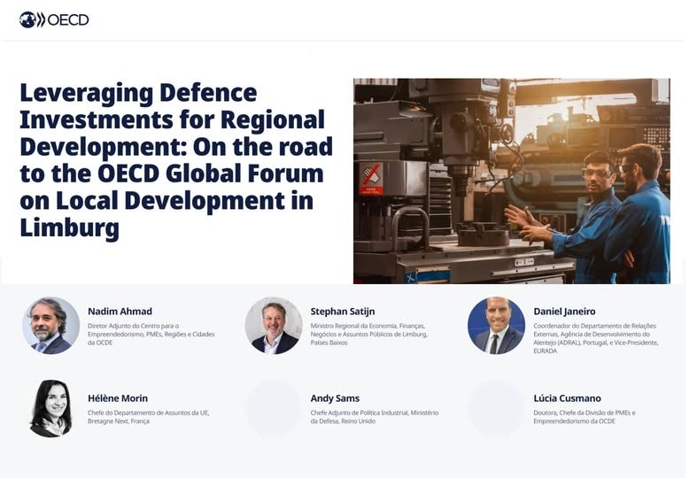The image size is (697, 478).
Task: Click the Andy Sams speaker name
Action: pos(335,398)
